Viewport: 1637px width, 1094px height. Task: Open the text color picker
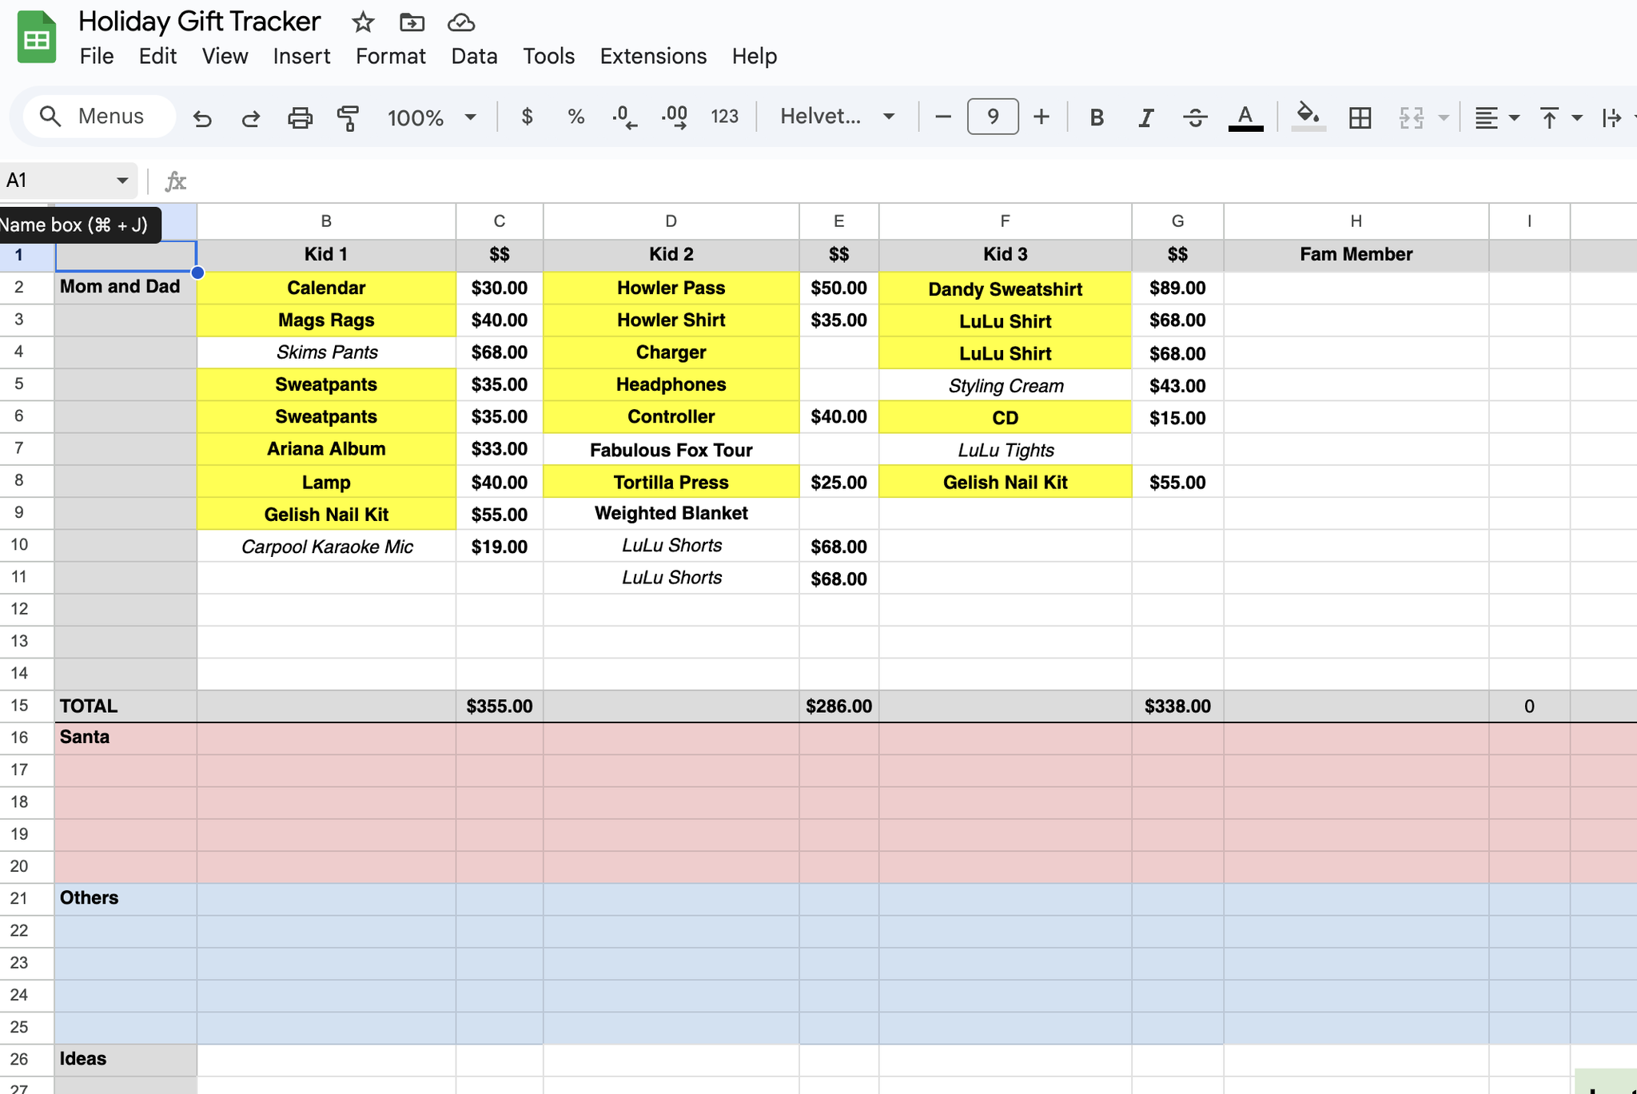[x=1245, y=117]
